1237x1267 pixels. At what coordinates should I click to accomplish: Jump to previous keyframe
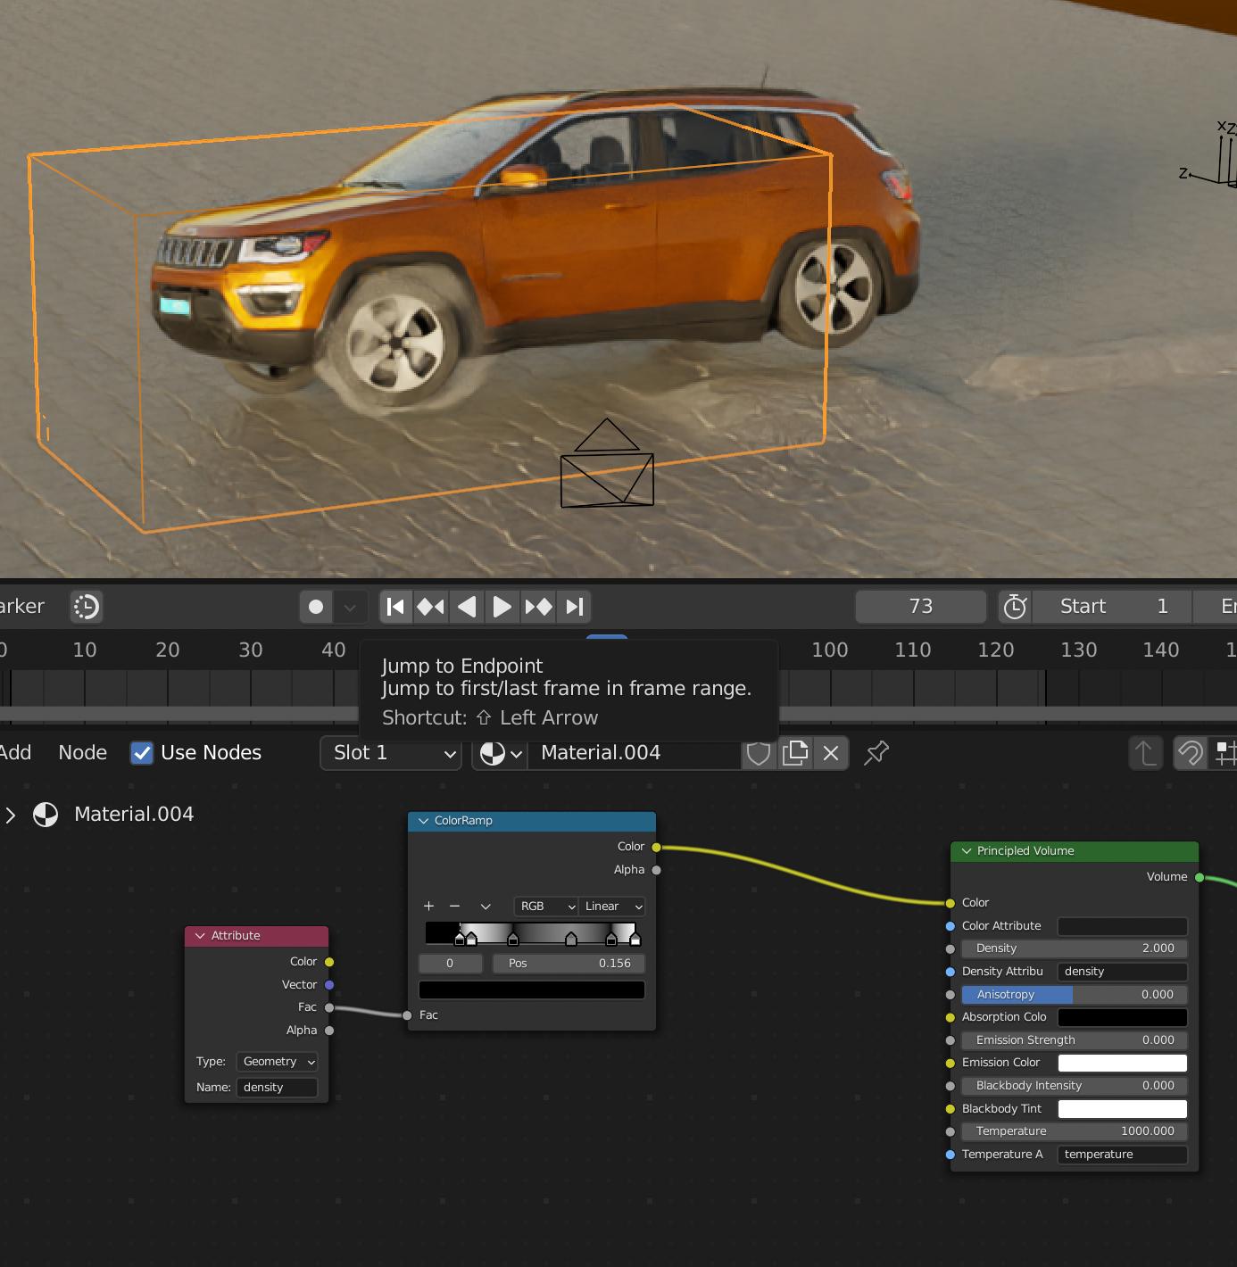[431, 607]
